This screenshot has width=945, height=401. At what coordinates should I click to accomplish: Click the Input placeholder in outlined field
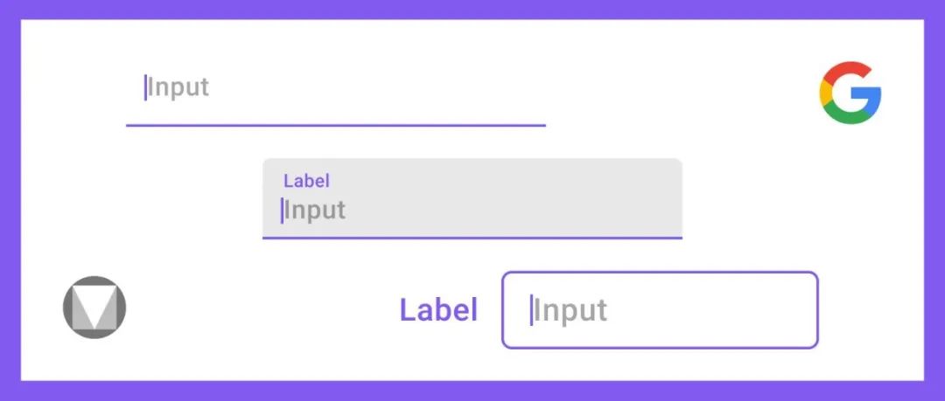click(x=570, y=311)
